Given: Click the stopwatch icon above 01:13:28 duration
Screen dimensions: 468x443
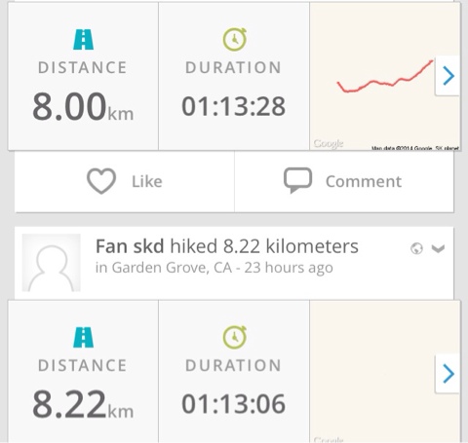Looking at the screenshot, I should click(235, 39).
